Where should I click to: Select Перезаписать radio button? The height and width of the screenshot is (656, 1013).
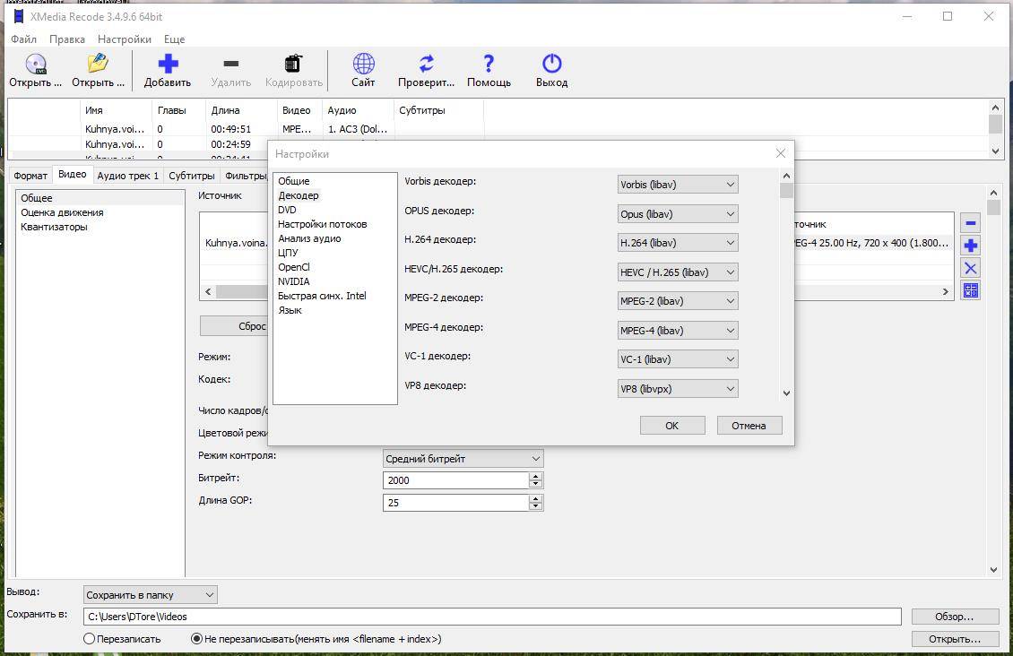click(89, 639)
